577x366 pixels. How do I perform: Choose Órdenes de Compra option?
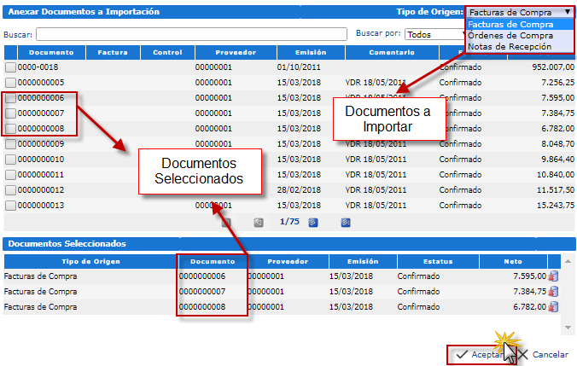coord(520,36)
